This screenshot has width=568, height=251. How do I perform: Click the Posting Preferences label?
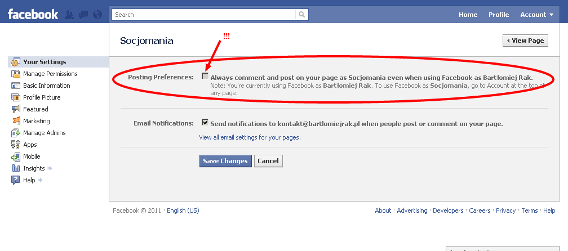(161, 77)
